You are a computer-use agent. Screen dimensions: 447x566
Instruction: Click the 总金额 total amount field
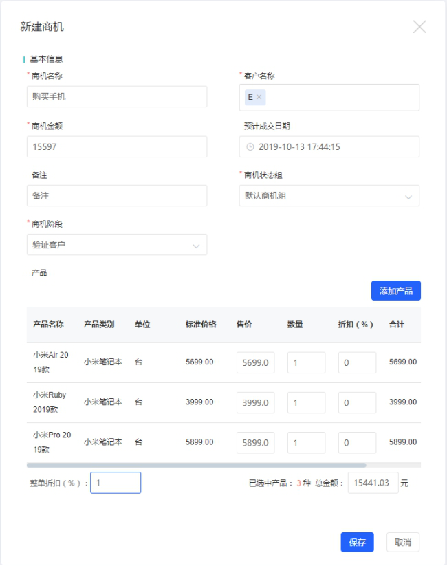coord(373,483)
